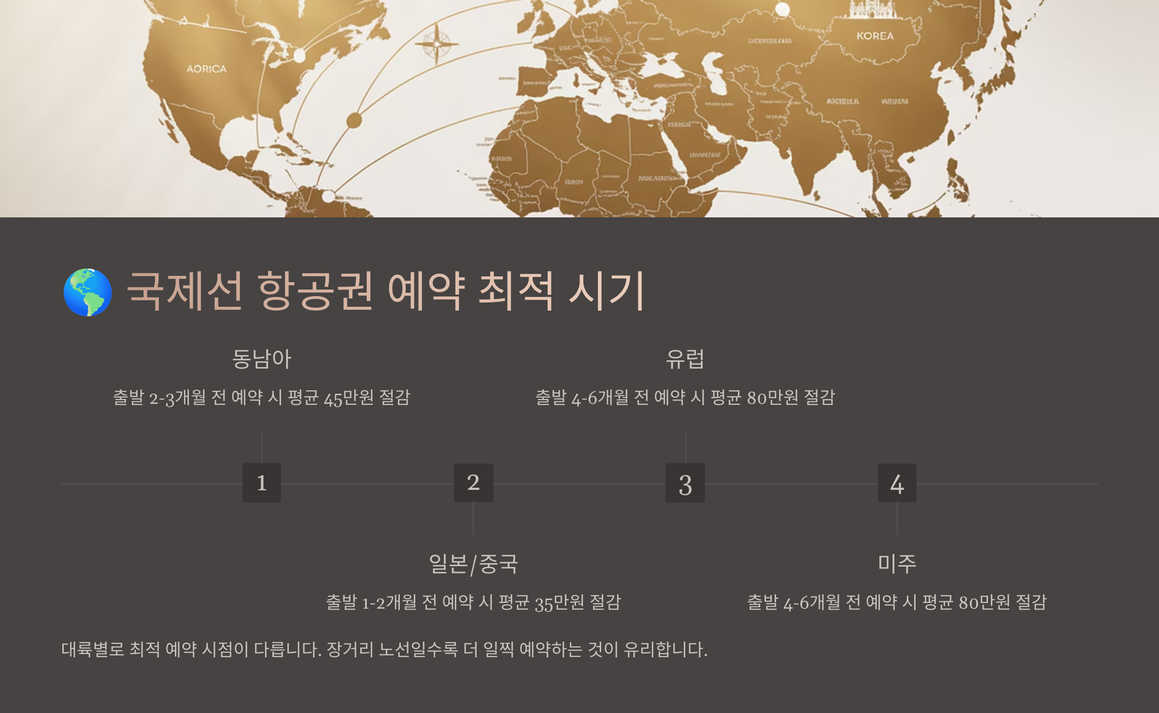
Task: Click the 유럽 heading
Action: coord(685,359)
